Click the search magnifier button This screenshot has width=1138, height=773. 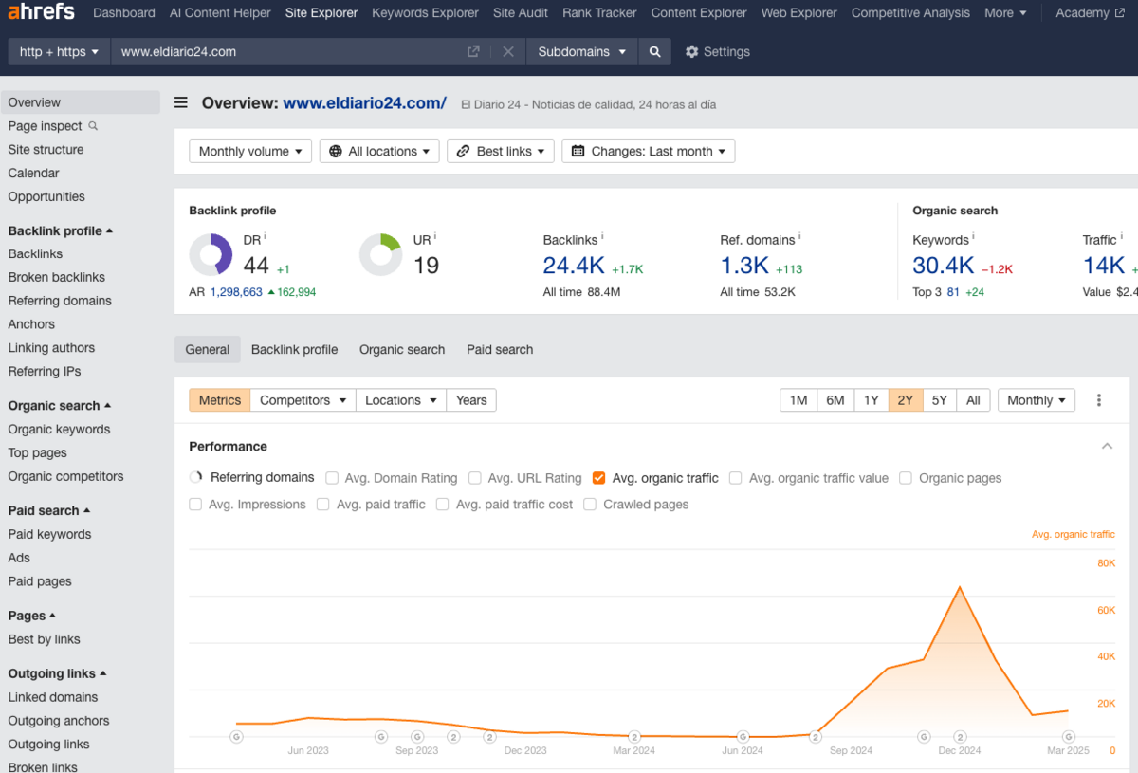[x=654, y=52]
